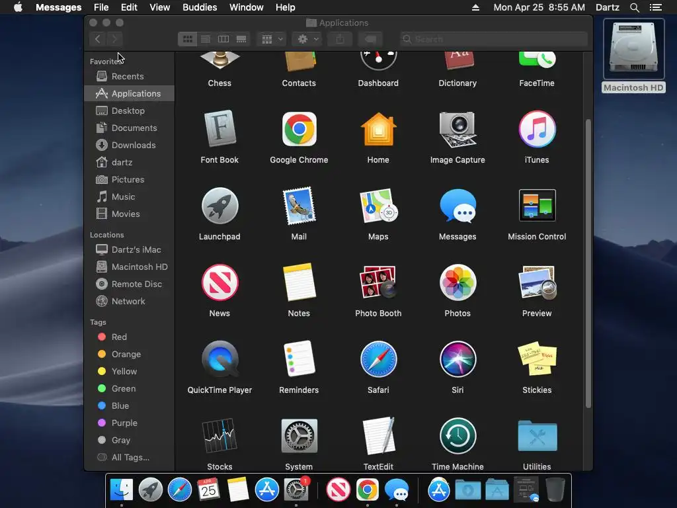Open the Notes app icon in the Applications list
This screenshot has height=508, width=677.
(x=299, y=282)
